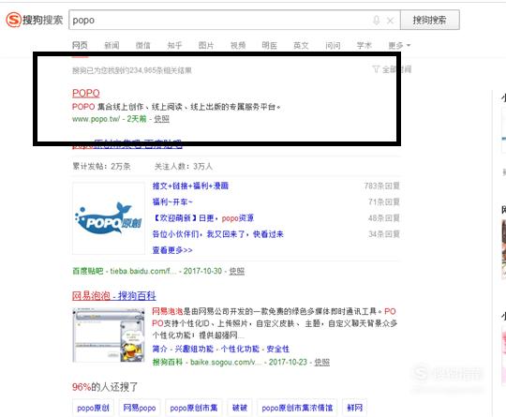Switch to the 英文 tab
The image size is (506, 417).
(301, 45)
